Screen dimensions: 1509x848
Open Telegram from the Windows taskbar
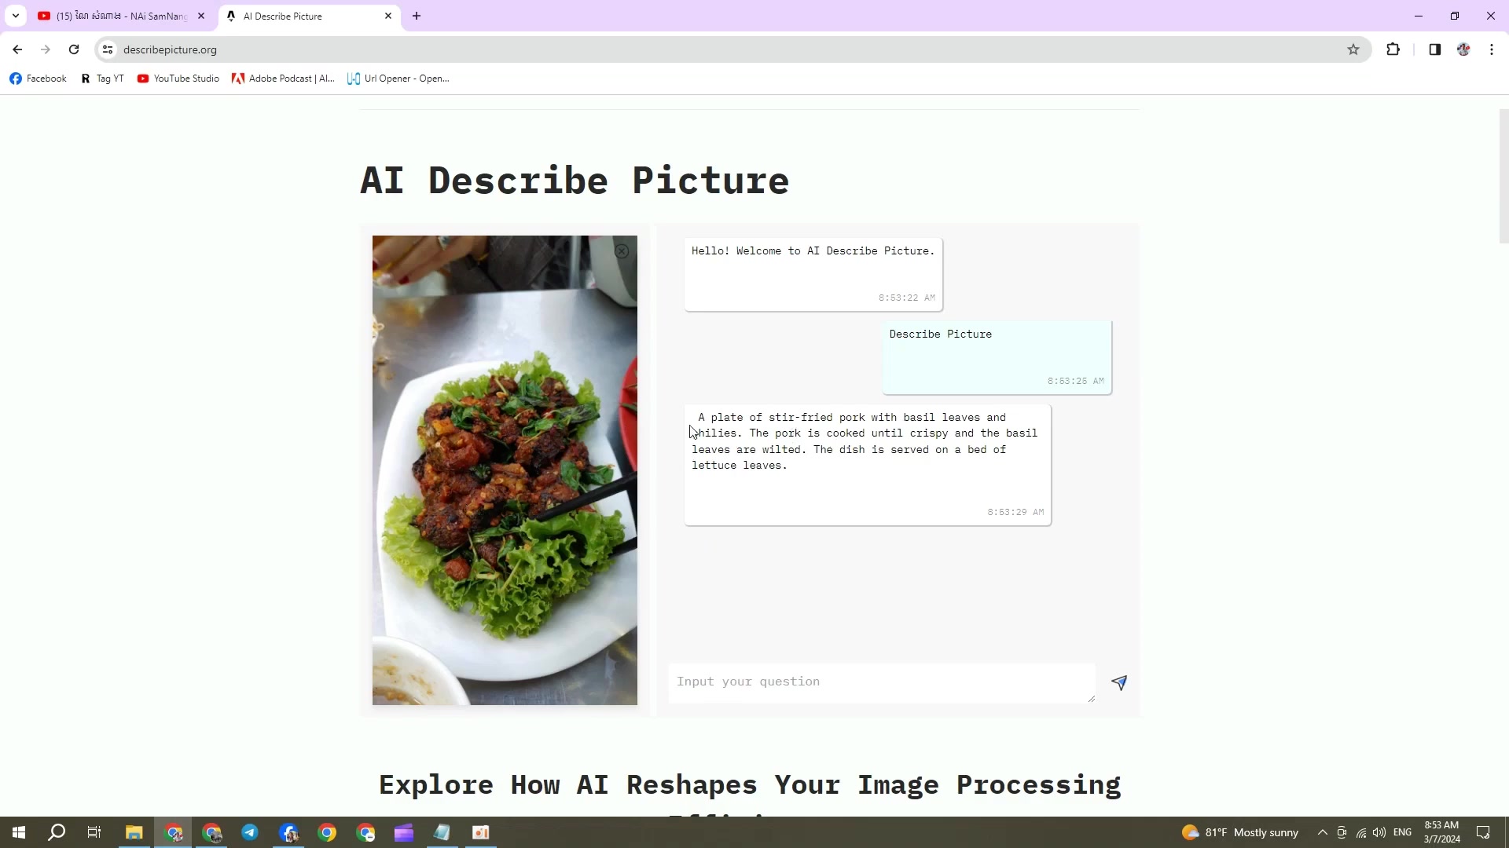pos(250,832)
